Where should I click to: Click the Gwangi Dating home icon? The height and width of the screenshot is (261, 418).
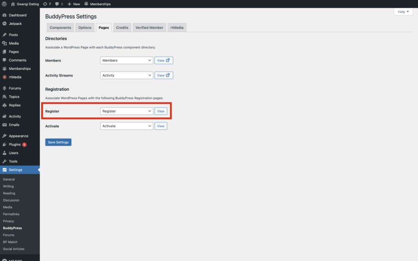[13, 4]
